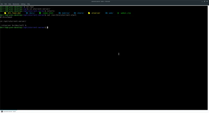
Task: Click the utserver file icon
Action: click(x=89, y=13)
